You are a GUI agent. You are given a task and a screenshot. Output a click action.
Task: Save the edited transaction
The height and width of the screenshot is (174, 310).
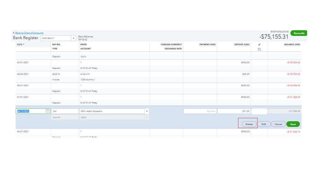tap(293, 124)
